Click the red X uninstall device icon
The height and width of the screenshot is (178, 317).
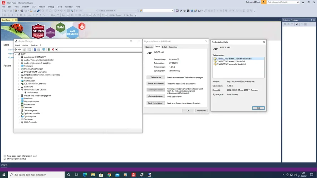(x=53, y=49)
